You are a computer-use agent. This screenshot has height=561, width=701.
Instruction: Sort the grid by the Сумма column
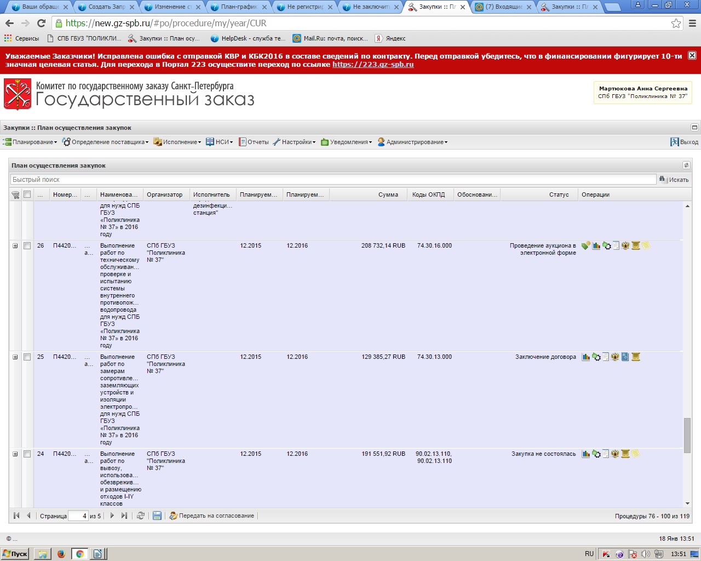368,194
